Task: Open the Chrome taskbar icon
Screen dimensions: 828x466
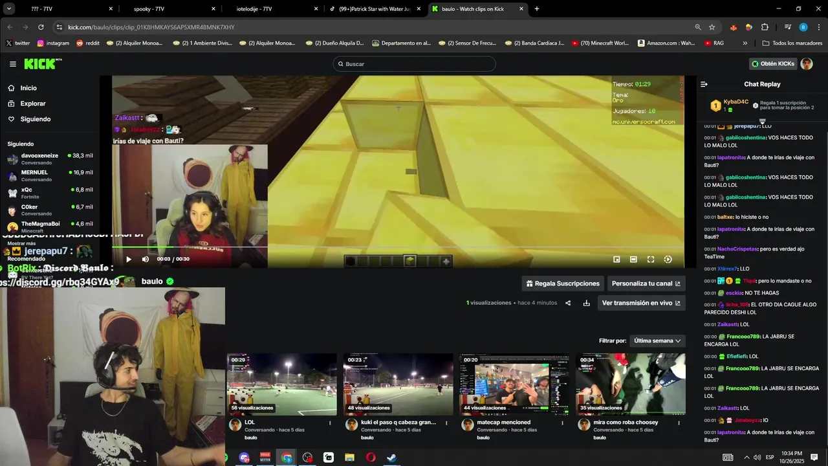Action: (287, 458)
